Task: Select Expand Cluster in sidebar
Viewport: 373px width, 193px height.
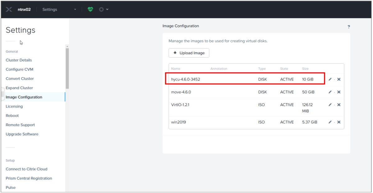Action: pyautogui.click(x=19, y=88)
